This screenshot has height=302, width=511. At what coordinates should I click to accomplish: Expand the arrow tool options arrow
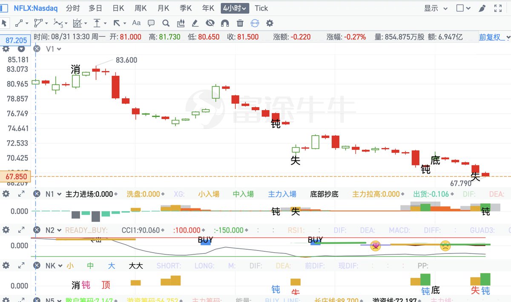pyautogui.click(x=125, y=23)
